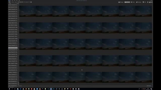Open the File menu
This screenshot has height=90, width=161.
[x=11, y=0]
